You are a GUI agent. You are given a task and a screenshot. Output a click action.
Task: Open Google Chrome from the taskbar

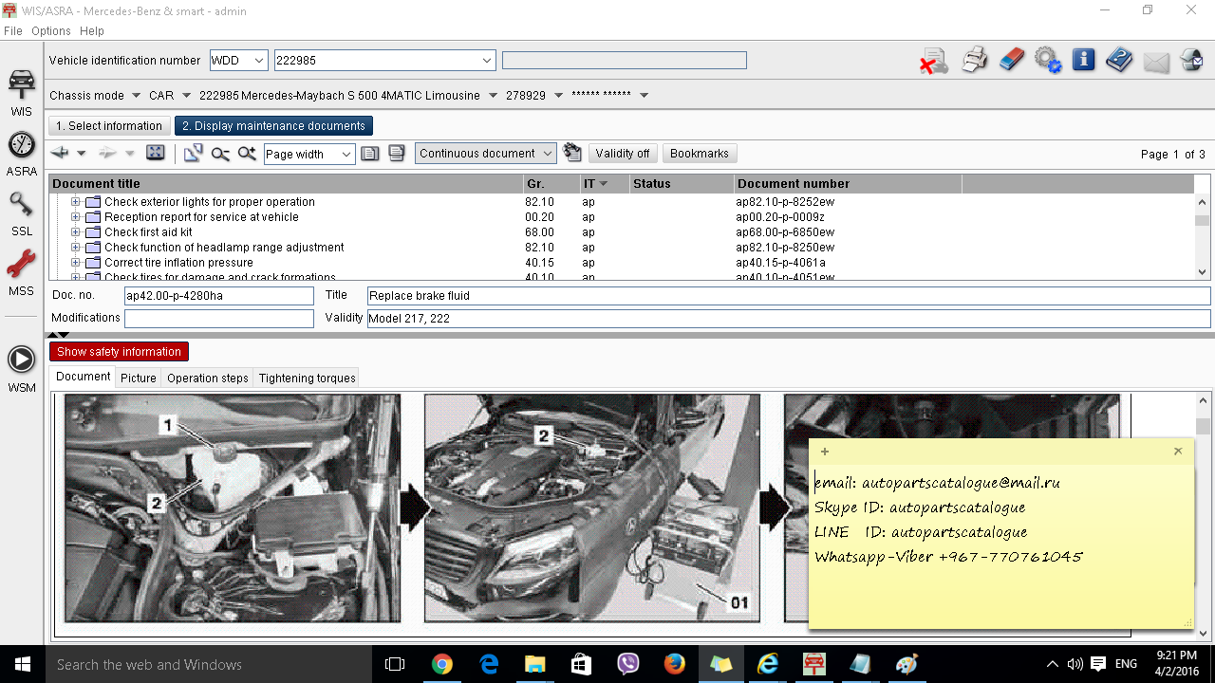point(441,664)
